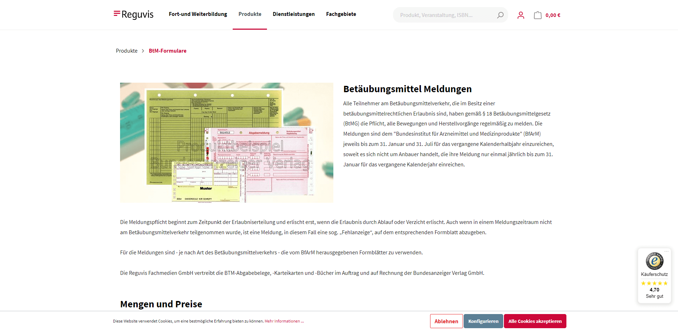Click the search magnifier icon
This screenshot has height=331, width=678.
[x=500, y=15]
